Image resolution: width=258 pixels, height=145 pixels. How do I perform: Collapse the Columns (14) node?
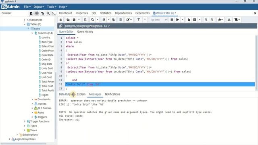click(x=32, y=33)
